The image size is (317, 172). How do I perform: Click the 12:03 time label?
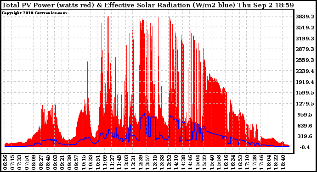pos(126,162)
